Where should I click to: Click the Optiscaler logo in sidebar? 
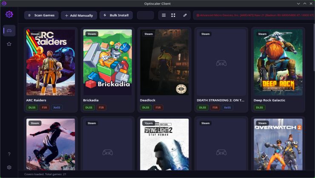(x=9, y=14)
